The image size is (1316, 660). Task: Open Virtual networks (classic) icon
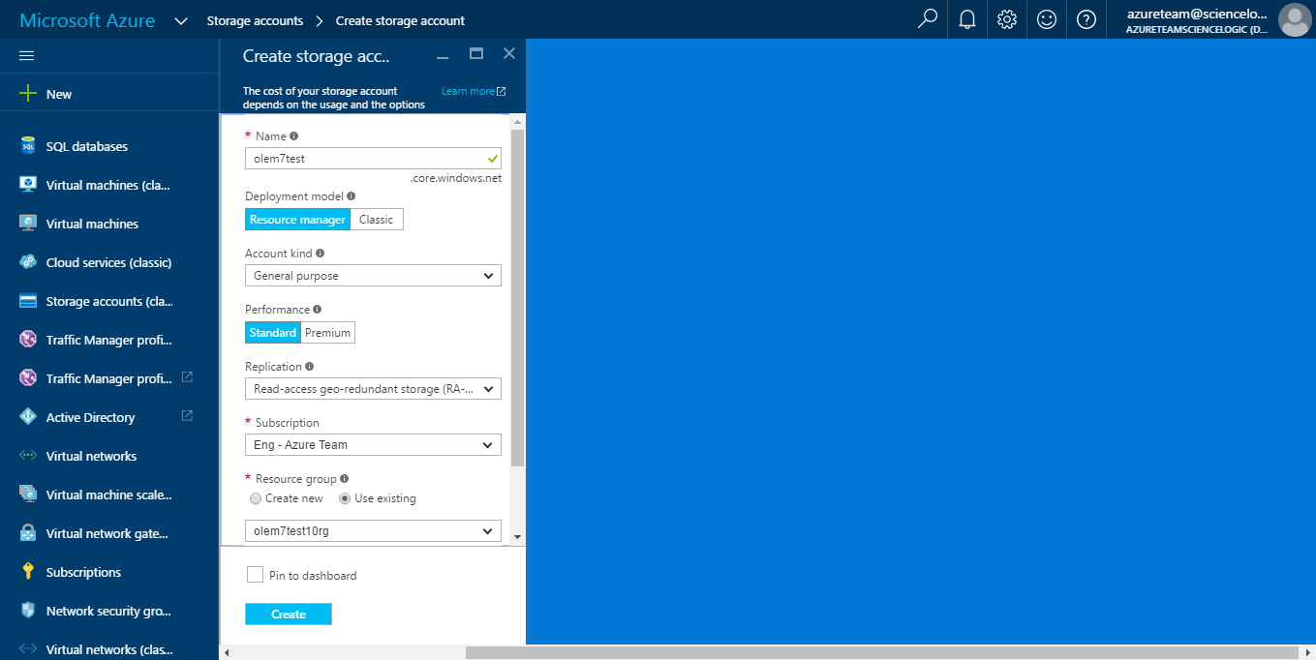pyautogui.click(x=28, y=649)
